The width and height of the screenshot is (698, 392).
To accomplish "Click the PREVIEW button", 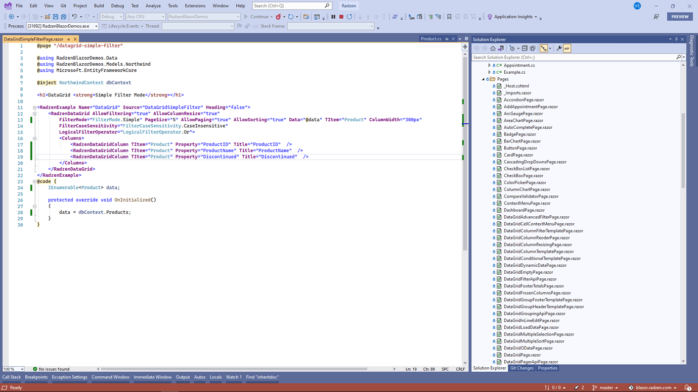I will click(x=680, y=17).
